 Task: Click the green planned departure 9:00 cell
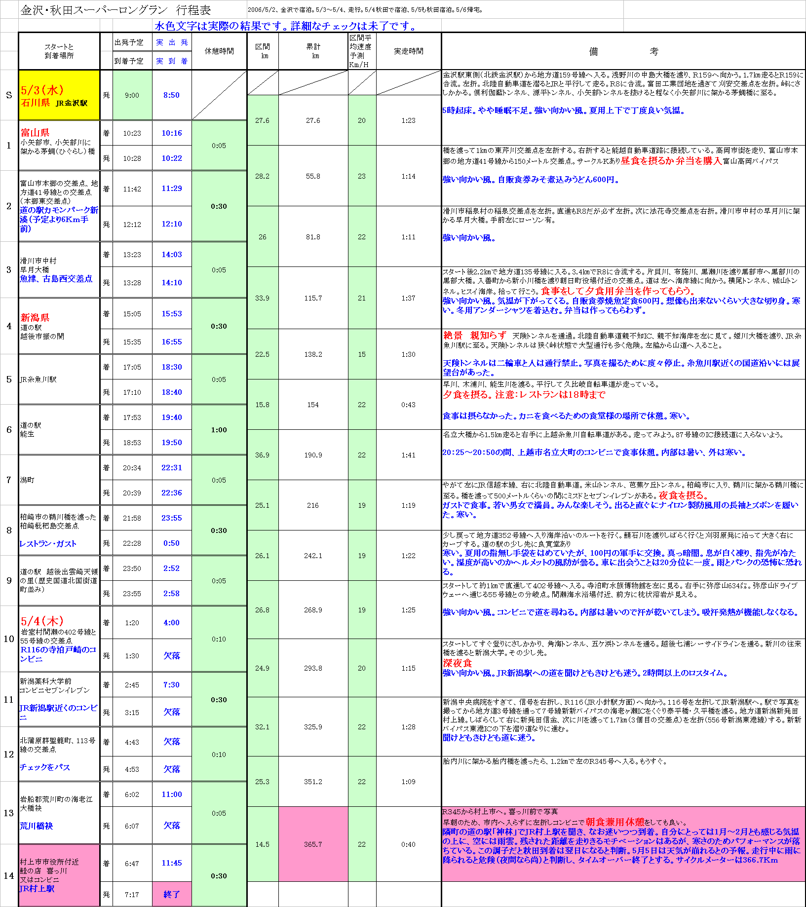point(132,95)
